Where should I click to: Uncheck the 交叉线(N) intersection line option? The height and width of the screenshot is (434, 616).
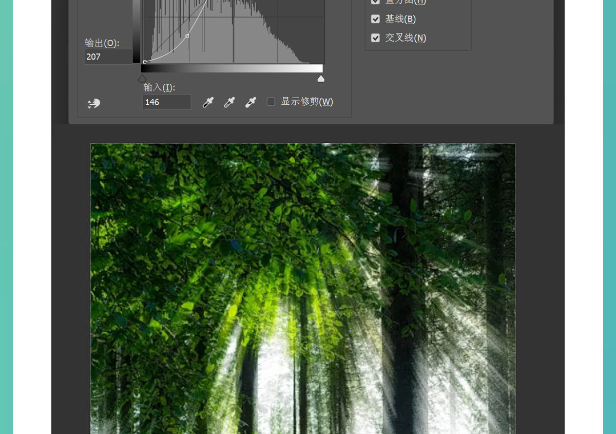click(x=376, y=38)
